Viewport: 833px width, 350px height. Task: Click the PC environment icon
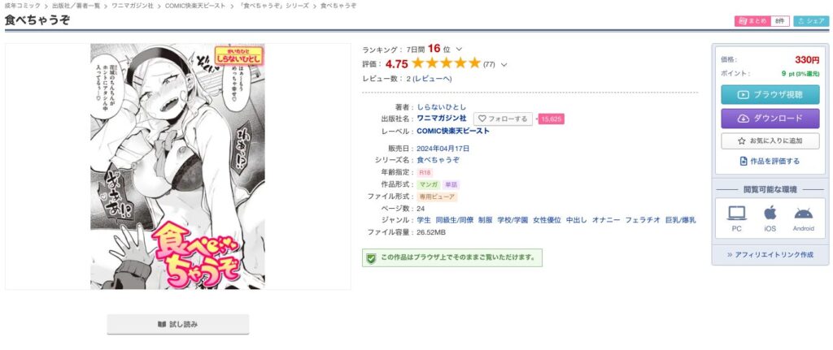736,214
